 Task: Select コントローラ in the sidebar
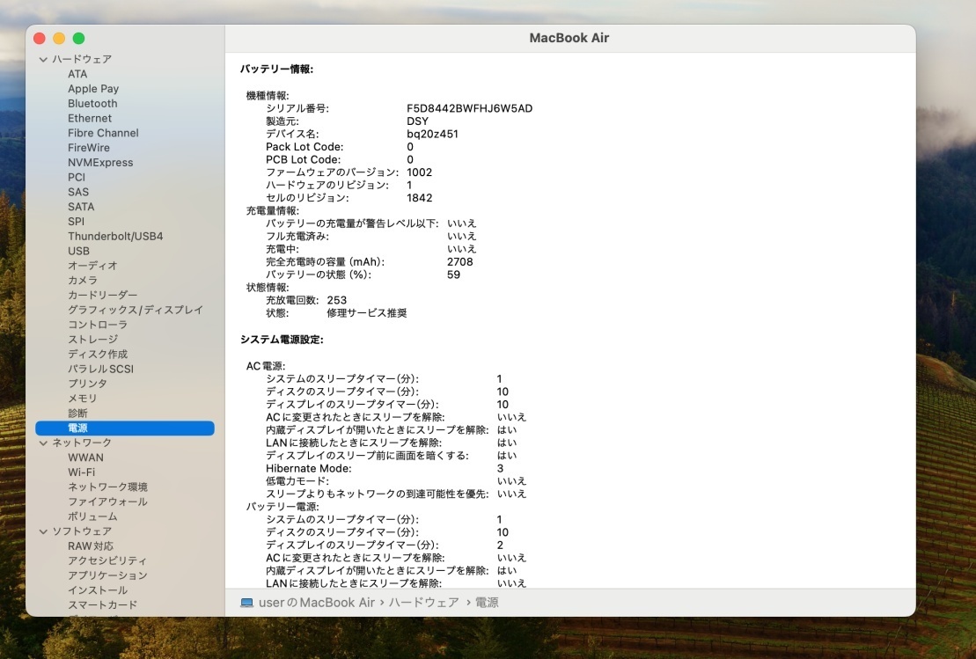[97, 325]
